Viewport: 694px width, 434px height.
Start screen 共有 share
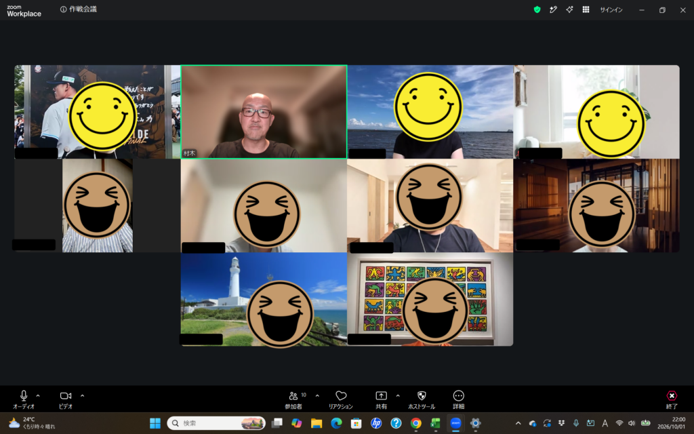[x=381, y=399]
